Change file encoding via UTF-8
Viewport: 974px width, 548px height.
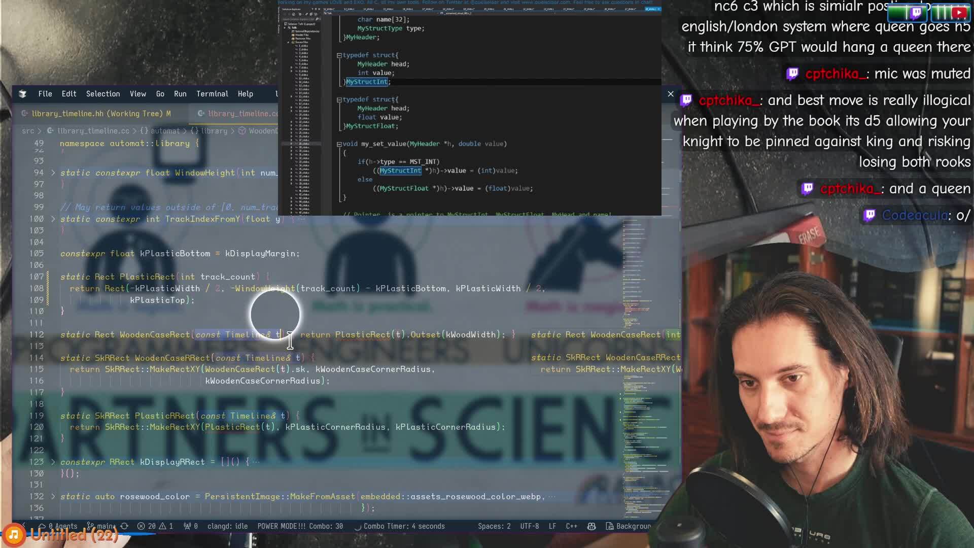529,526
